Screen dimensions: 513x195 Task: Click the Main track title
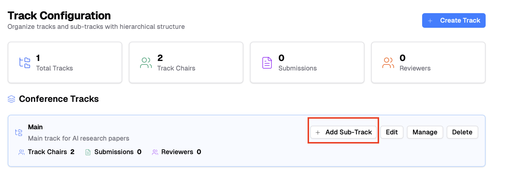pos(35,127)
